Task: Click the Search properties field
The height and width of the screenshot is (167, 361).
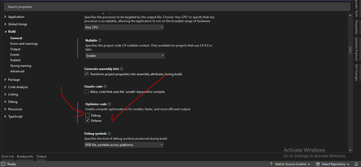Action: (x=177, y=7)
